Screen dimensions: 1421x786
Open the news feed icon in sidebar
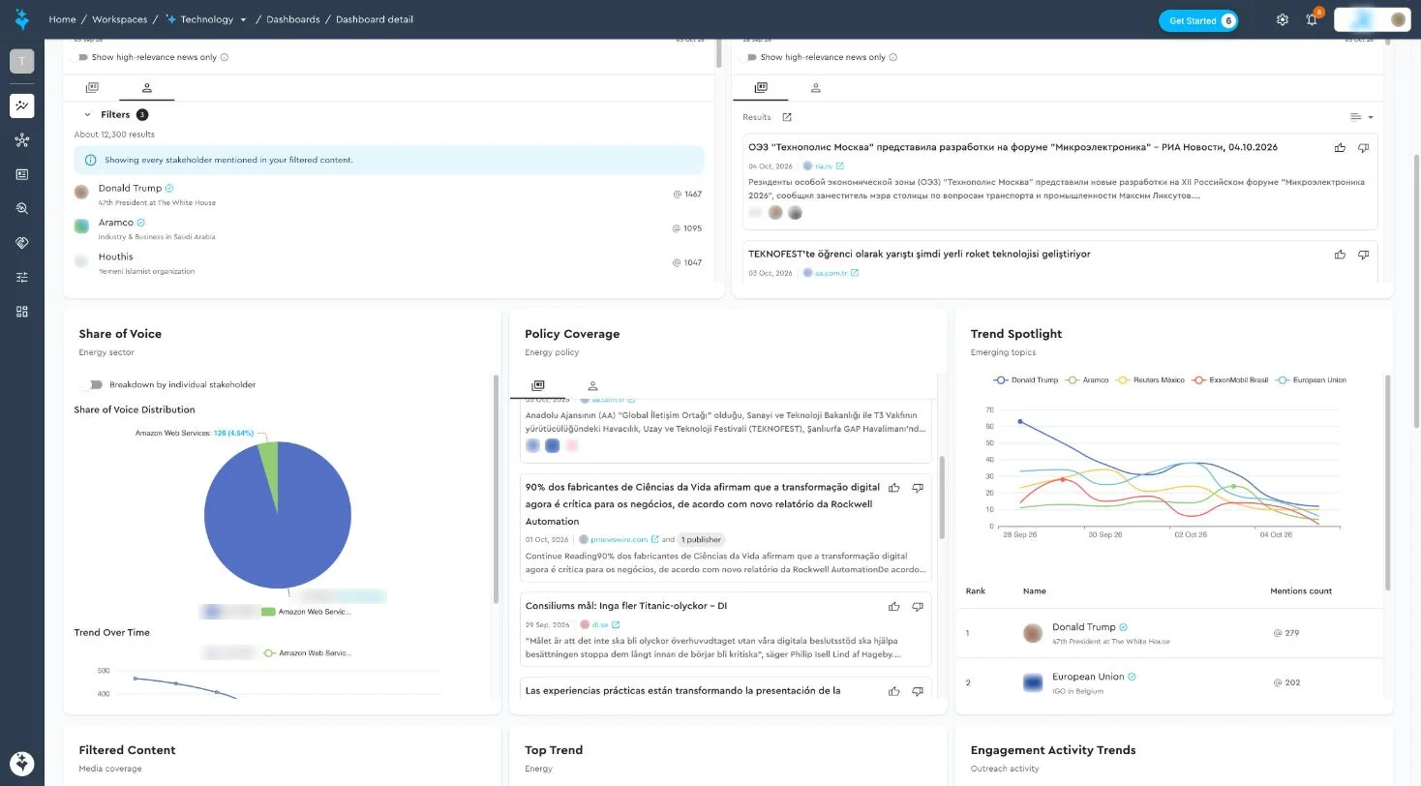(21, 174)
